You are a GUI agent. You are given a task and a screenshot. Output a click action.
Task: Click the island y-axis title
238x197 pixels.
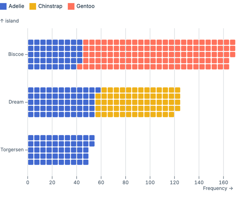pos(9,21)
